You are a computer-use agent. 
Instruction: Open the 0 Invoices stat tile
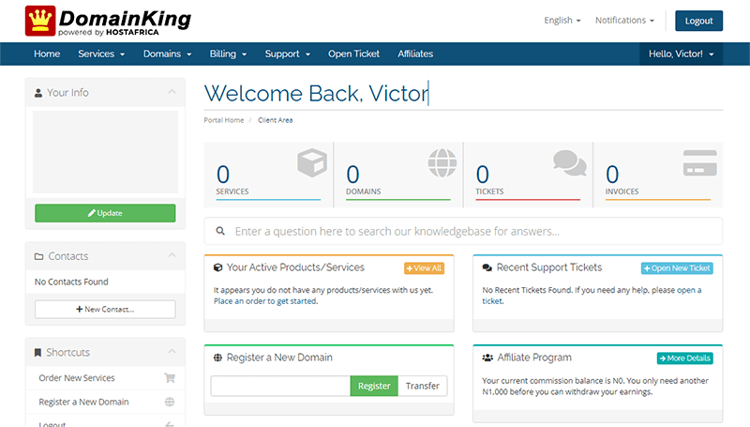[658, 175]
